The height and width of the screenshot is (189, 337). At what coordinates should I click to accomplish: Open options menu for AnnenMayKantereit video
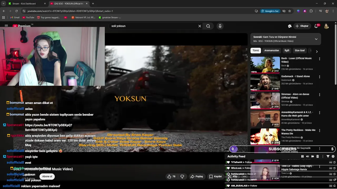(x=320, y=113)
